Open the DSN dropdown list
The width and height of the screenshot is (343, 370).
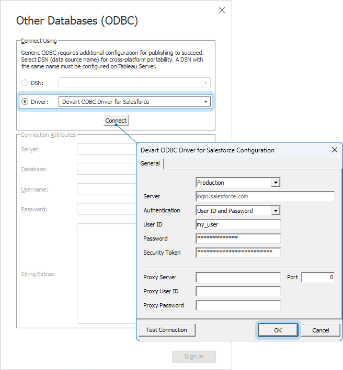coord(205,83)
